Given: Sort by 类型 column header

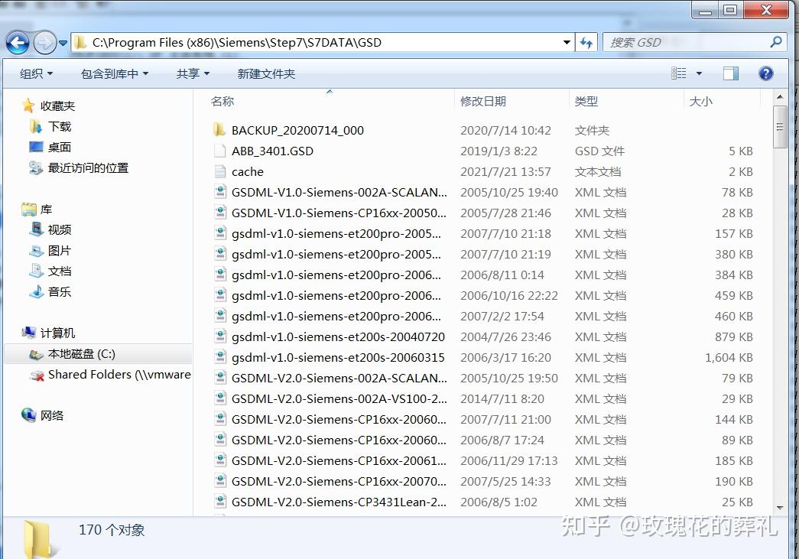Looking at the screenshot, I should click(x=586, y=101).
